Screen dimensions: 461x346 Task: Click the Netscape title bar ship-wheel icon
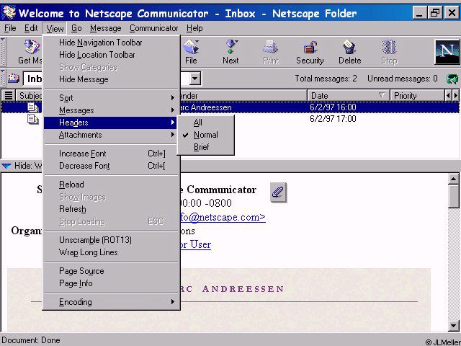coord(9,12)
